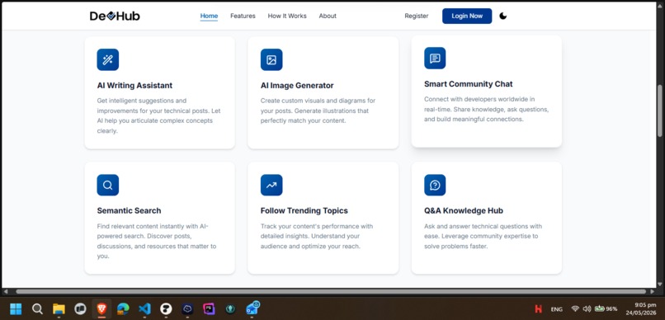Open the Windows Start menu
665x320 pixels.
point(16,309)
